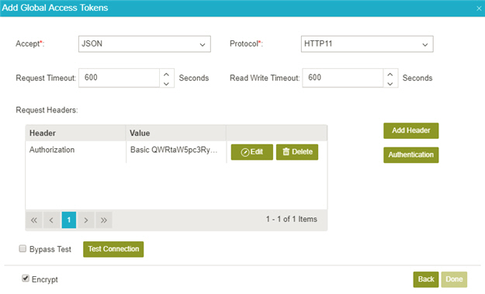This screenshot has width=485, height=294.
Task: Open the Authentication button
Action: tap(411, 155)
